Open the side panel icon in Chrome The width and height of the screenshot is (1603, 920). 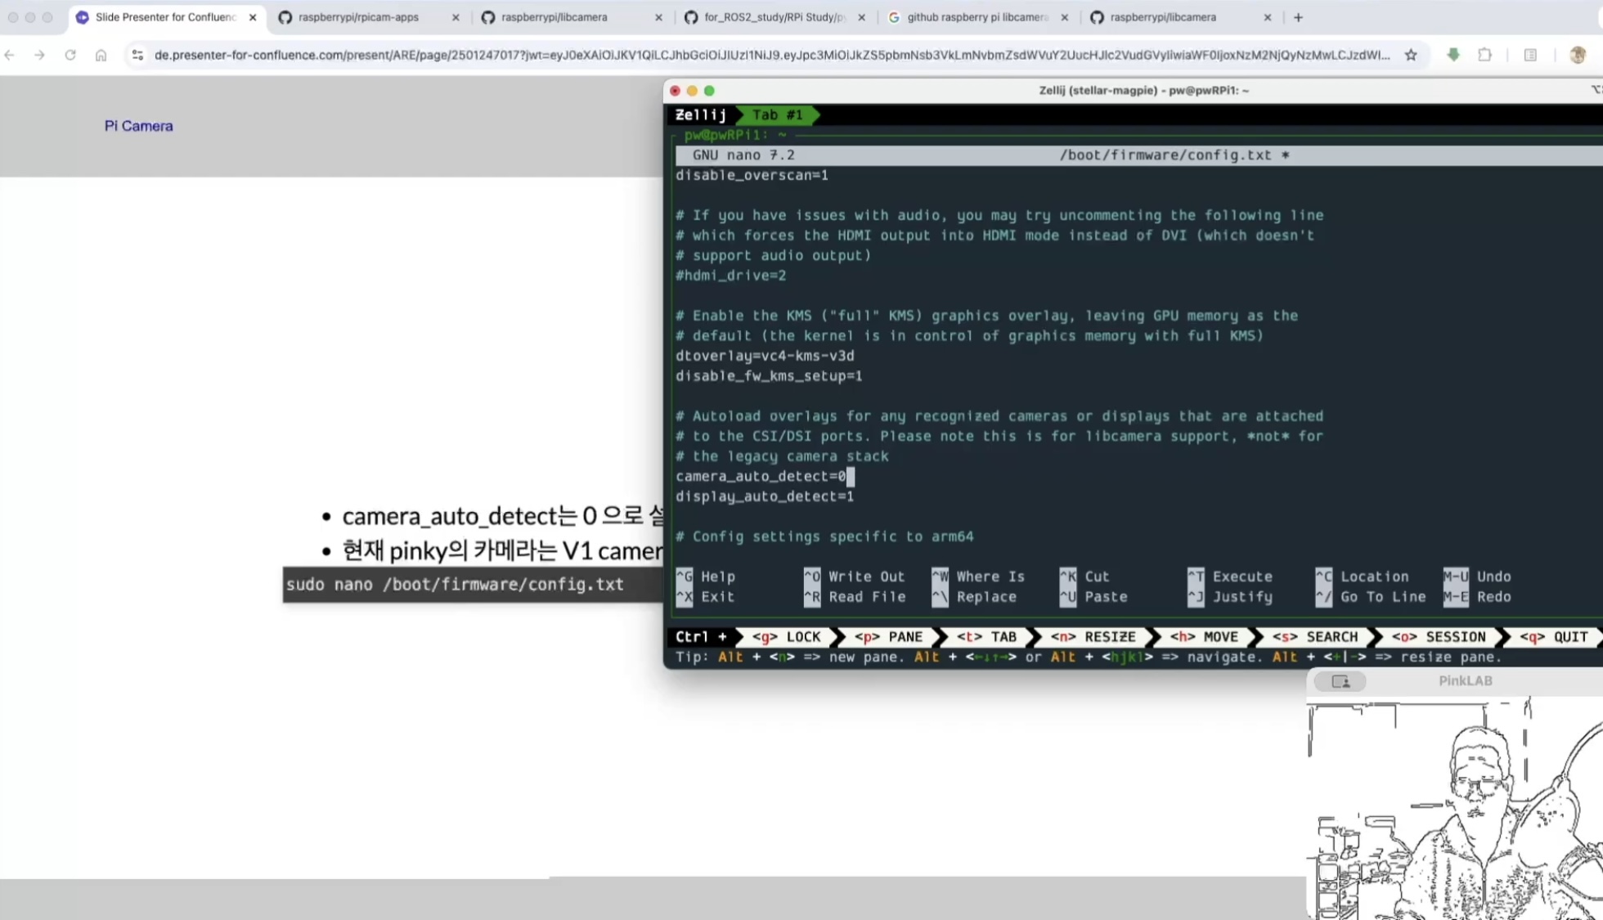(x=1530, y=55)
